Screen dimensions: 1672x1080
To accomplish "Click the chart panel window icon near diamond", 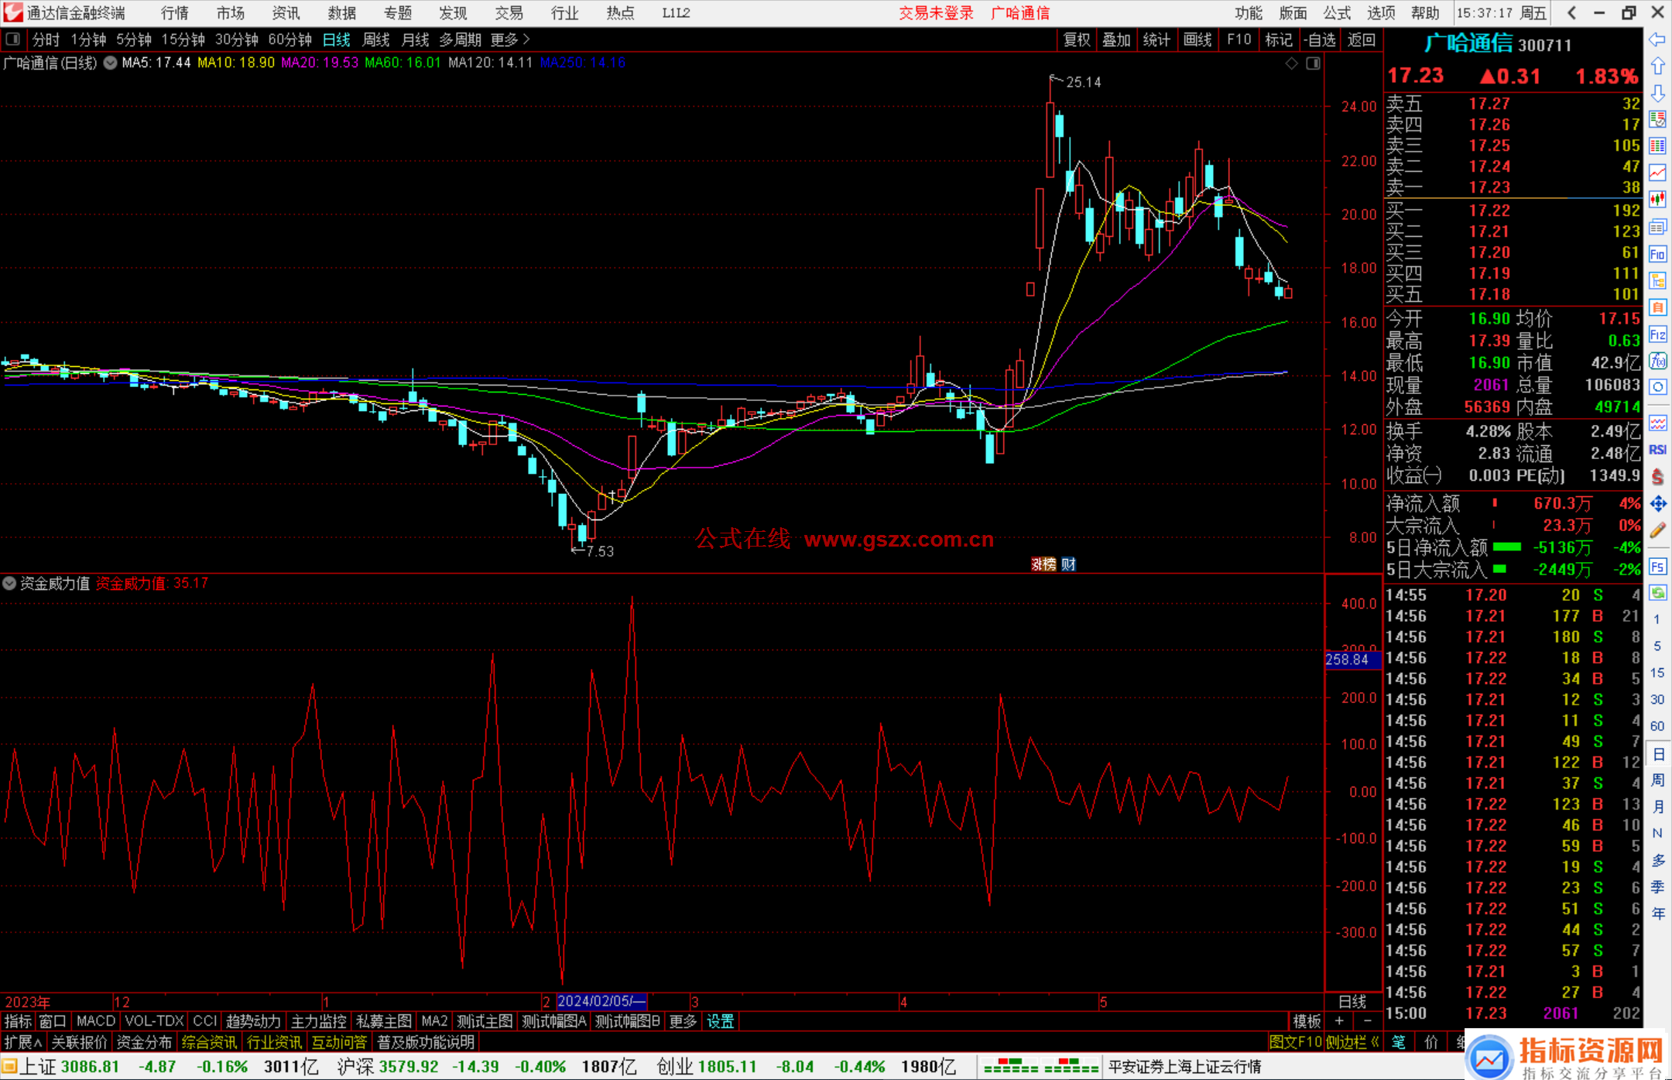I will click(x=1314, y=63).
